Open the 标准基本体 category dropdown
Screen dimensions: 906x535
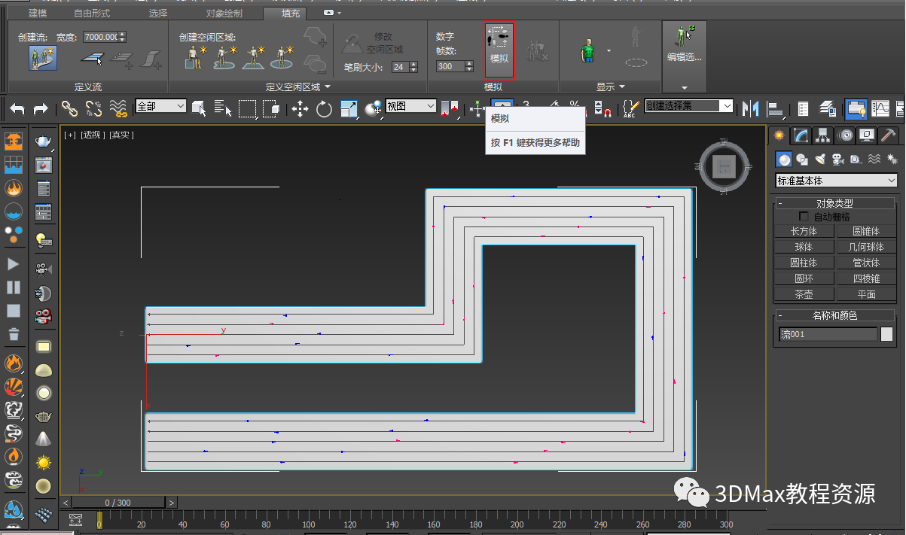[837, 181]
